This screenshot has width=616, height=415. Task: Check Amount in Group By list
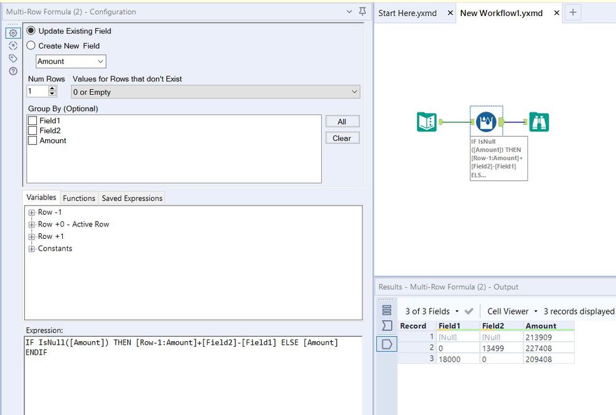click(33, 140)
